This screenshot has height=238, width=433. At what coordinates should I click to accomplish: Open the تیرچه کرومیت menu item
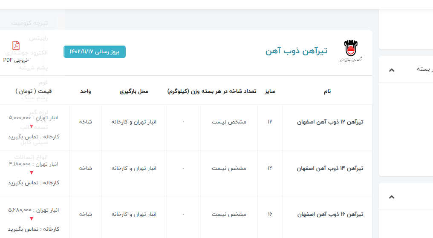click(29, 23)
